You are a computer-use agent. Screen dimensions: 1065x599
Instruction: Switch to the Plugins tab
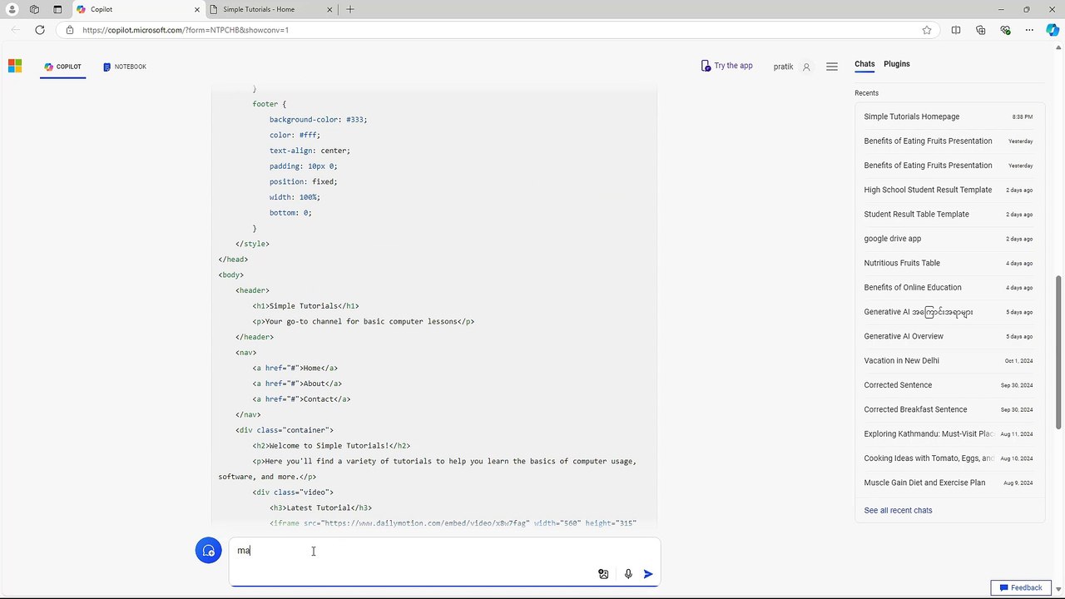point(897,64)
